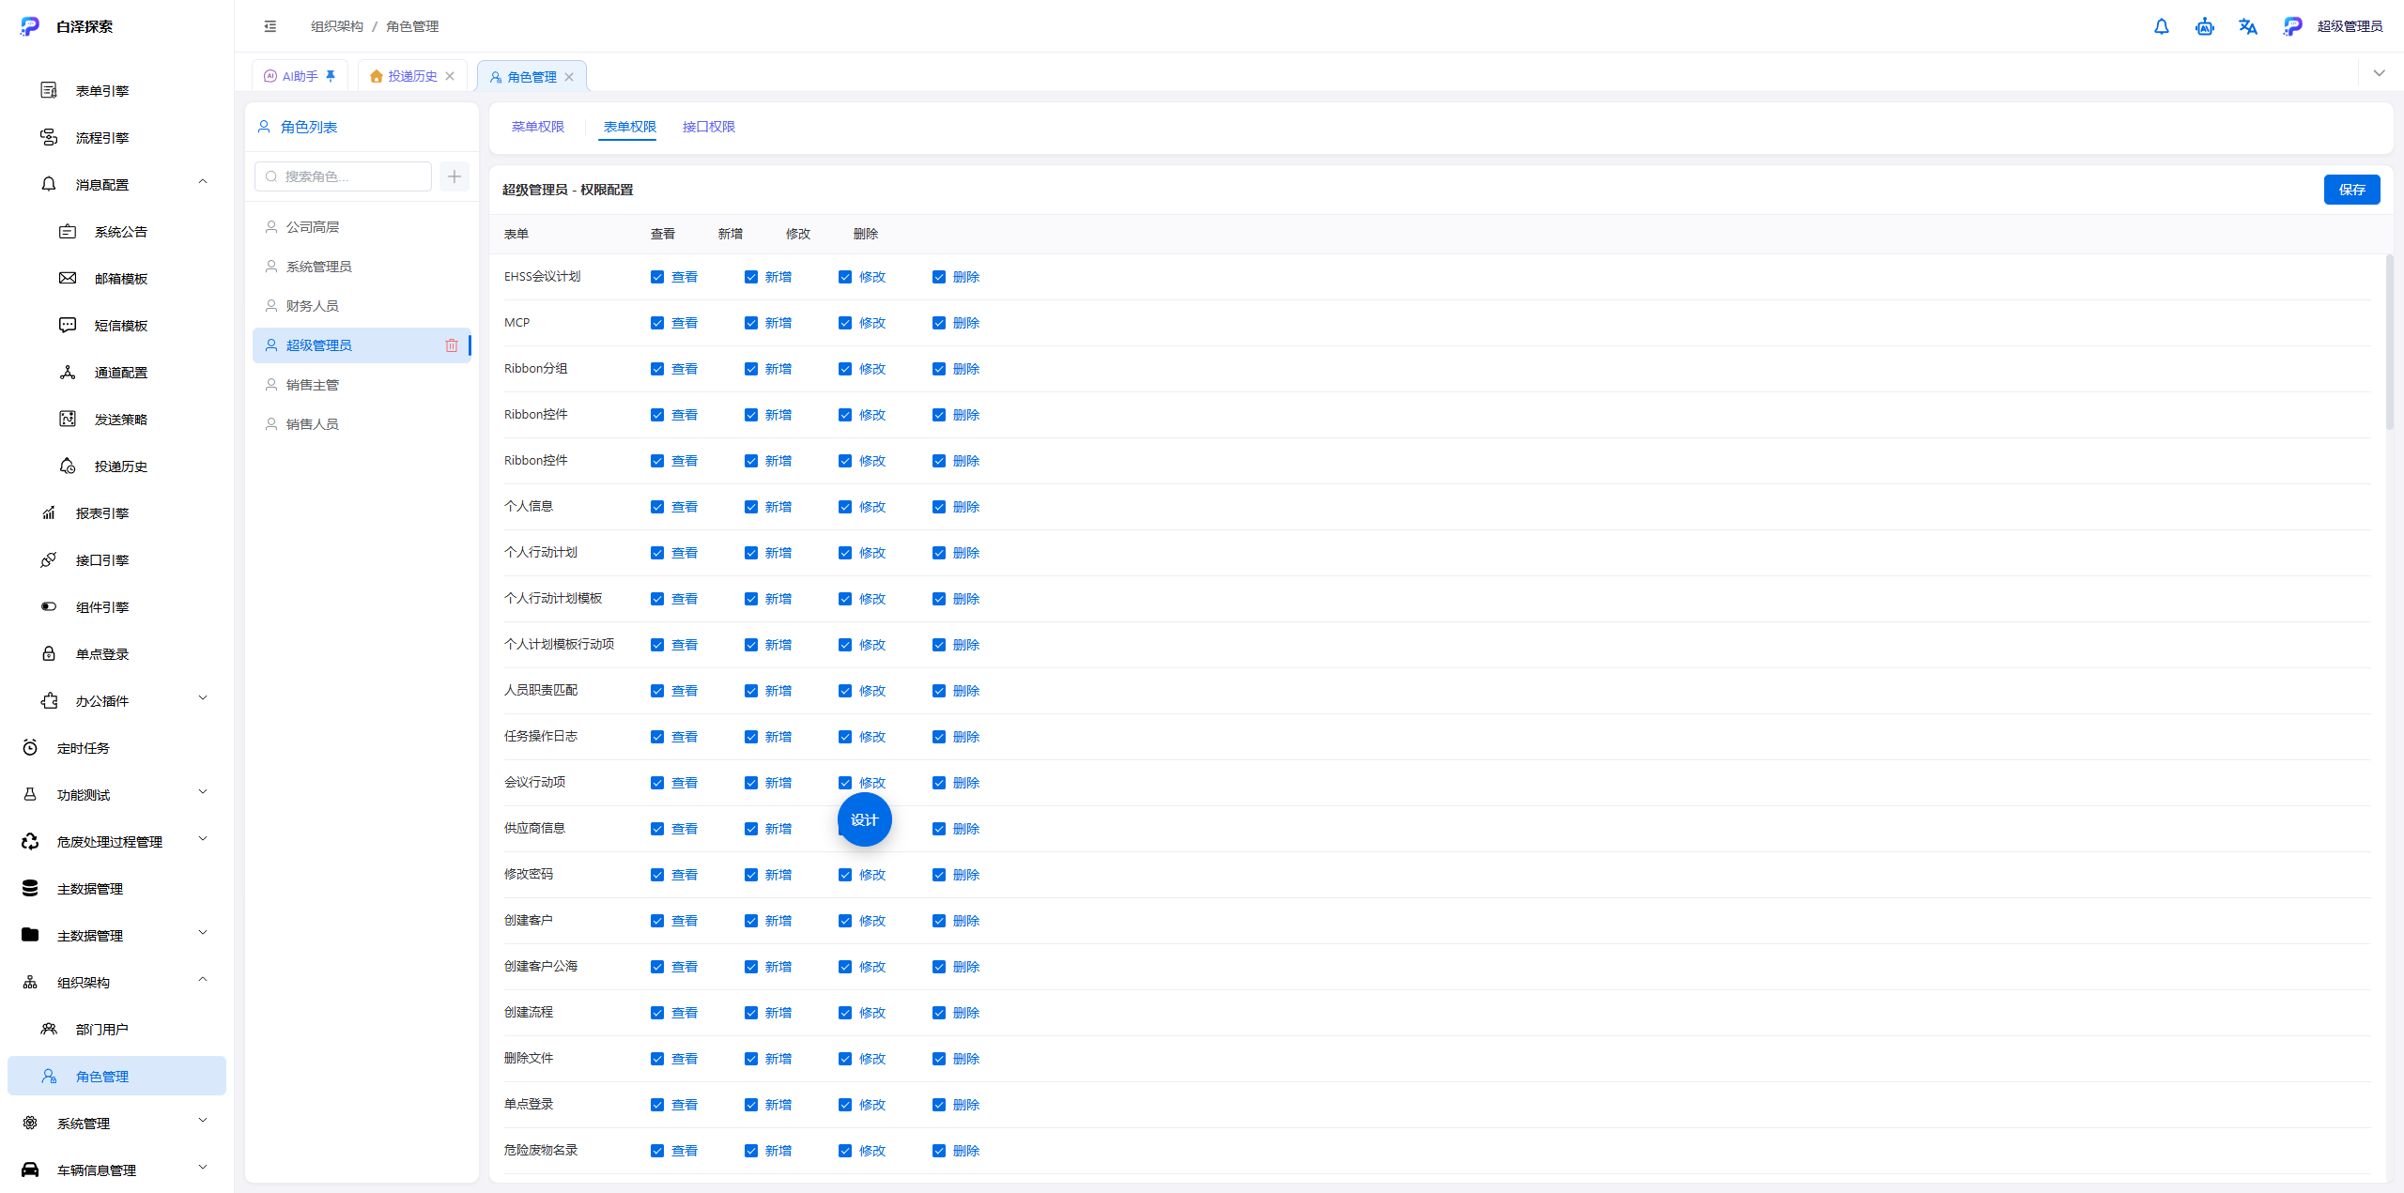The height and width of the screenshot is (1193, 2404).
Task: Uncheck 删除 for 创建客户公海 row
Action: point(939,967)
